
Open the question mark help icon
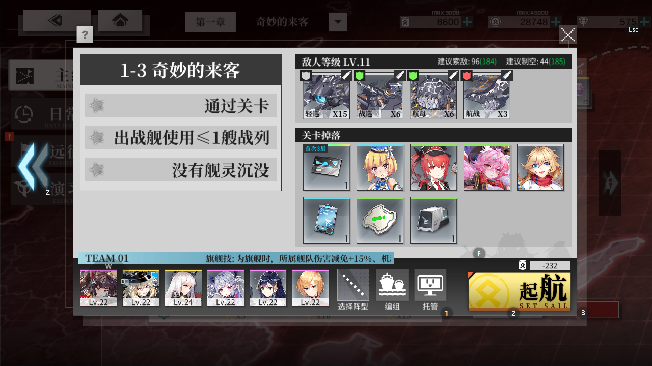tap(85, 35)
